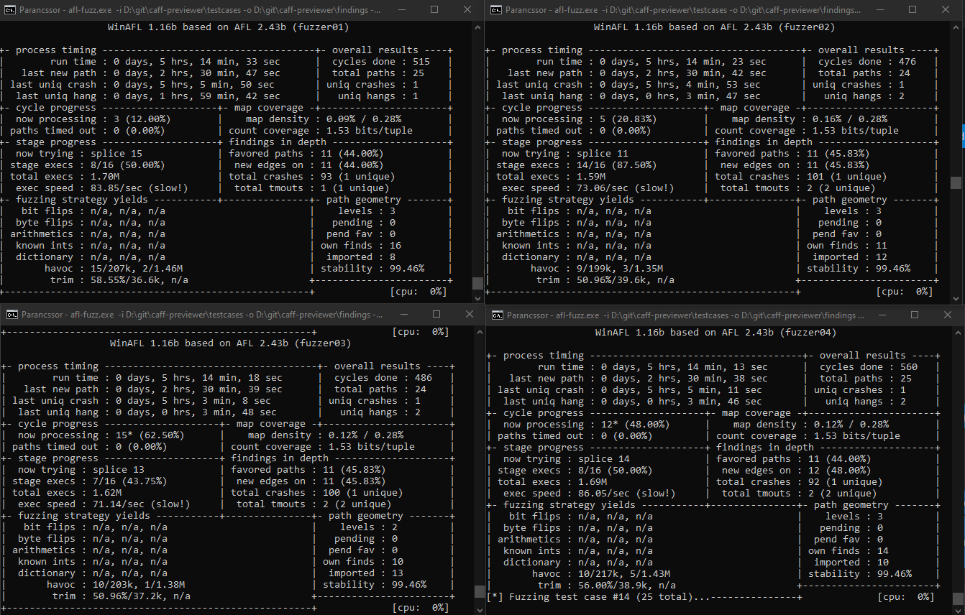Click the cmd icon in fuzzer04 window title bar
The height and width of the screenshot is (615, 965).
click(x=498, y=315)
